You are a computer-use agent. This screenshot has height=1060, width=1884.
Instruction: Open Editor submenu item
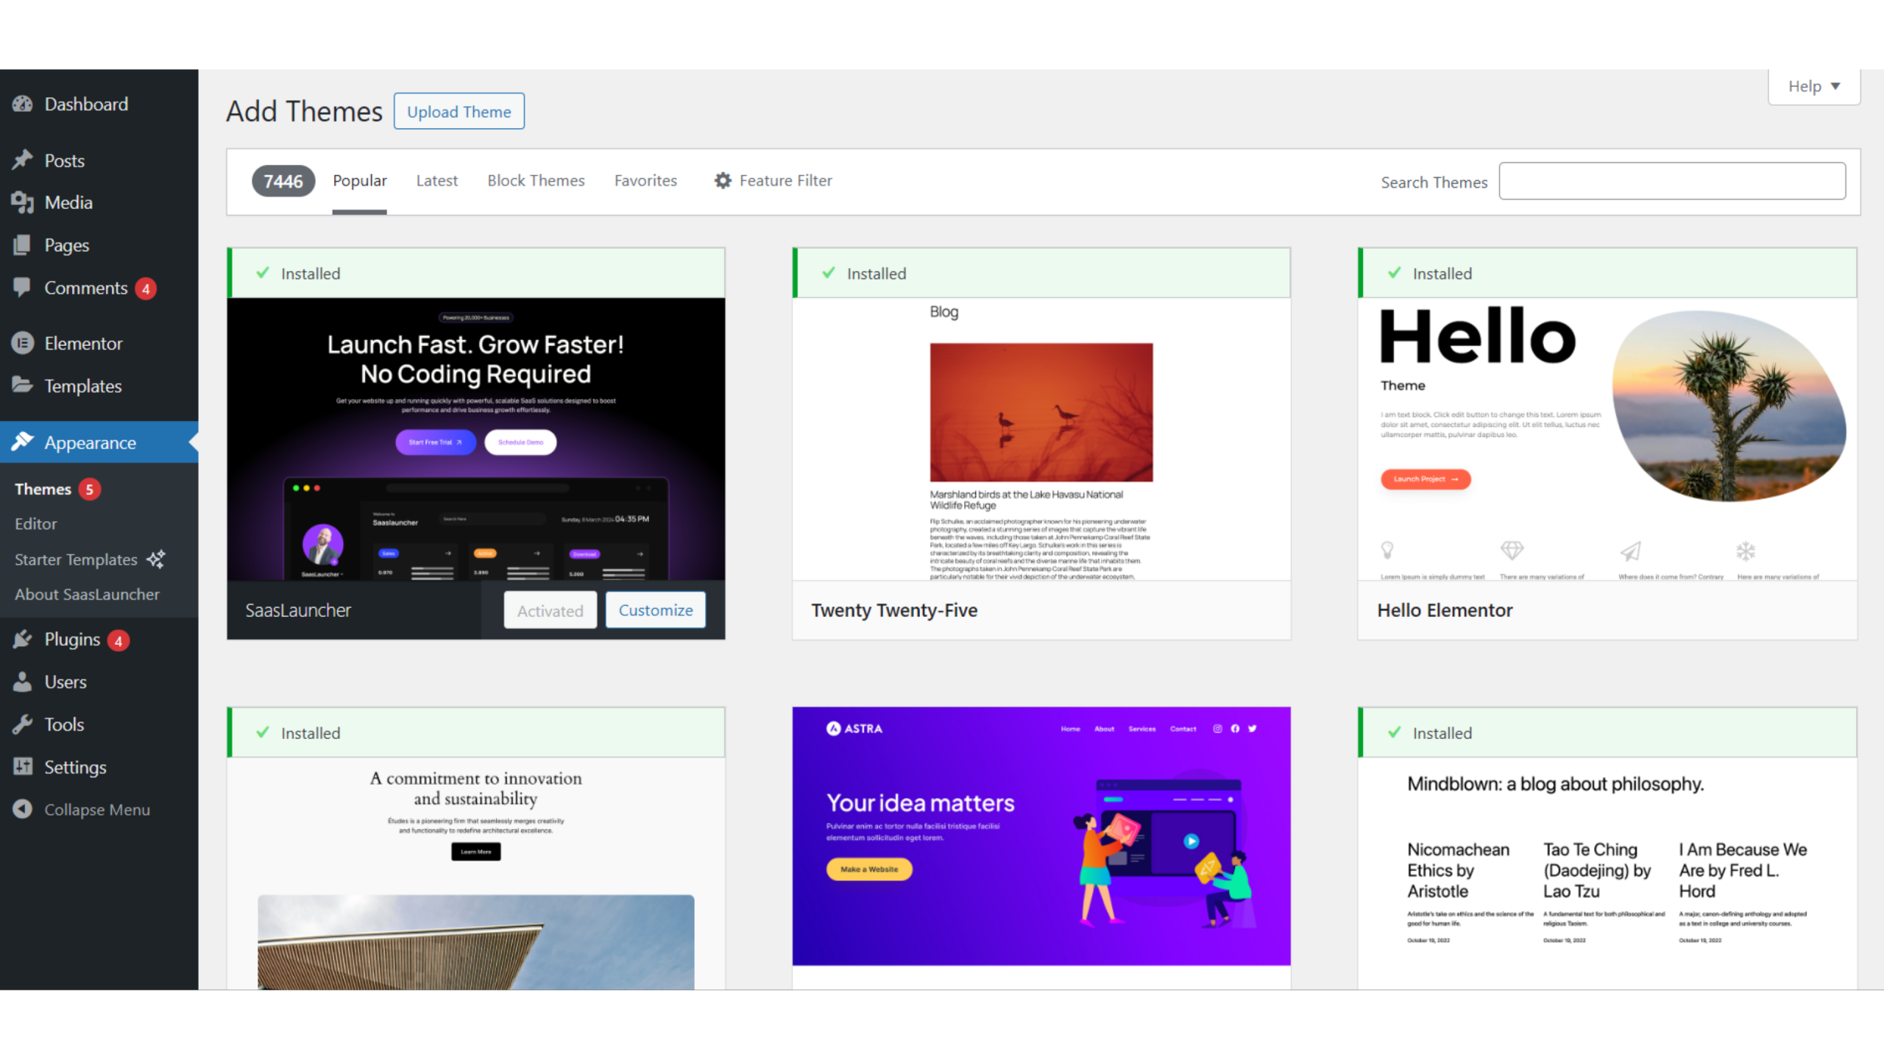coord(35,524)
